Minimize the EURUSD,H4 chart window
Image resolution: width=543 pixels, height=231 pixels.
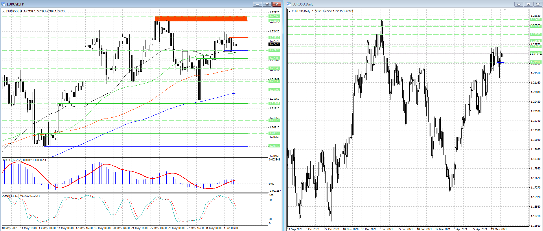click(x=257, y=4)
